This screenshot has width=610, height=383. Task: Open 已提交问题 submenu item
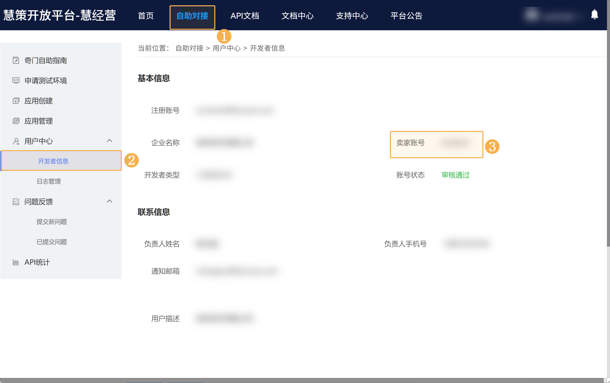tap(52, 242)
